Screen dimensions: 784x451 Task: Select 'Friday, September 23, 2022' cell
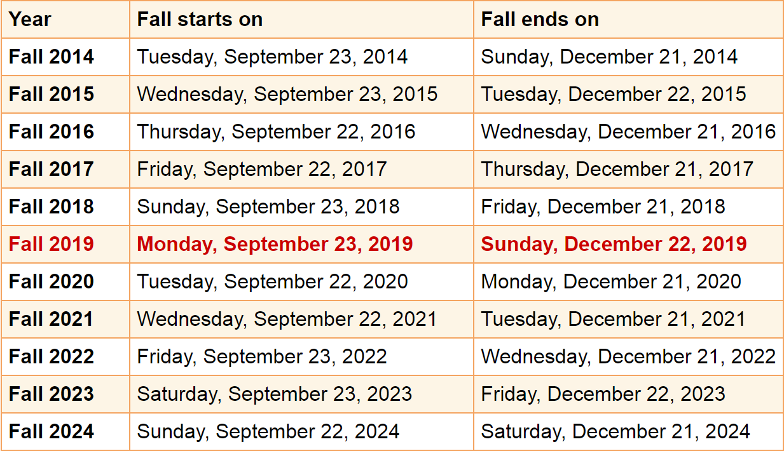tap(262, 356)
